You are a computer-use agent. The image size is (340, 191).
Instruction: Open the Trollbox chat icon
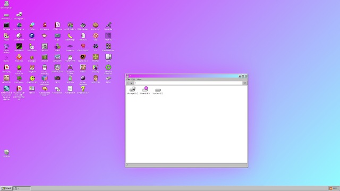tap(32, 26)
